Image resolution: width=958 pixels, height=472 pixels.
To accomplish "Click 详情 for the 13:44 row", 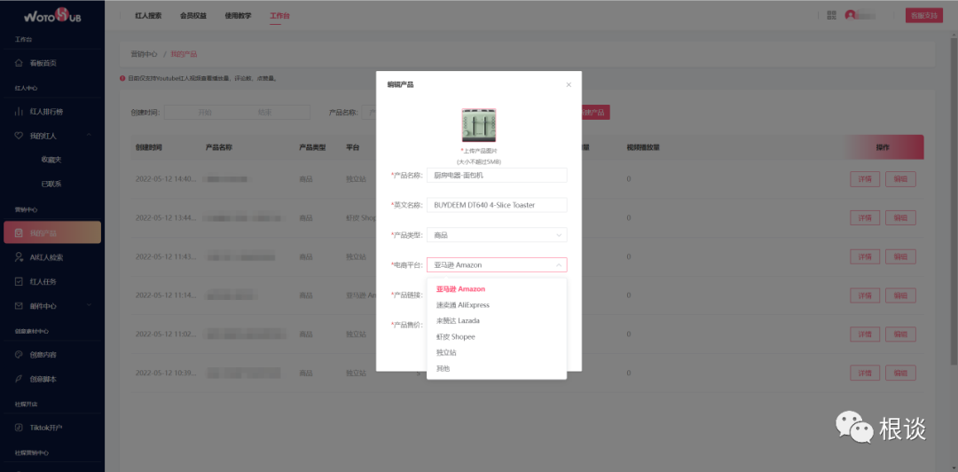I will click(865, 217).
